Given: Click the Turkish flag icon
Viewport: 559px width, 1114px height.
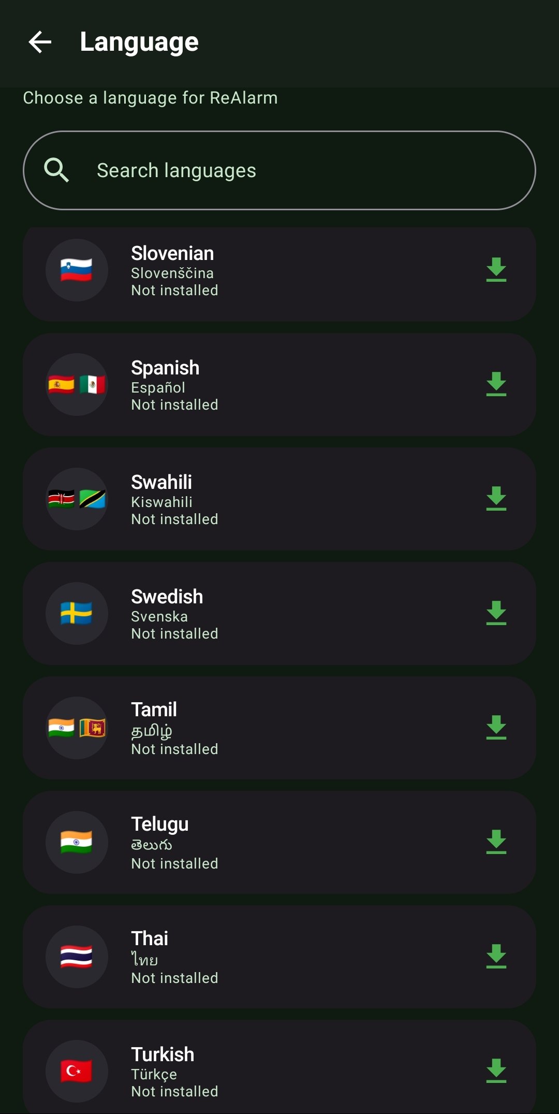Looking at the screenshot, I should [x=77, y=1071].
